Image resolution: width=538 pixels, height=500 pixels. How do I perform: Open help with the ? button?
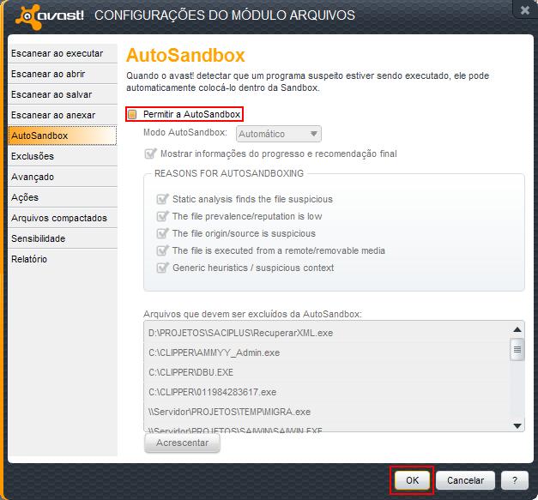pyautogui.click(x=515, y=480)
